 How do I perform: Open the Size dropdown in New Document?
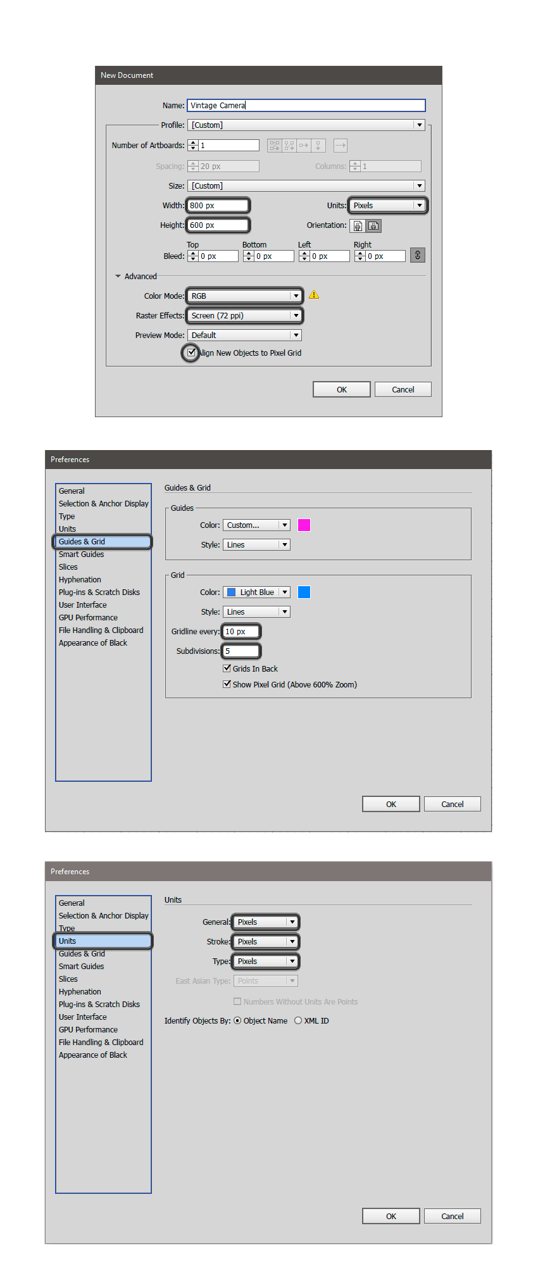[306, 186]
